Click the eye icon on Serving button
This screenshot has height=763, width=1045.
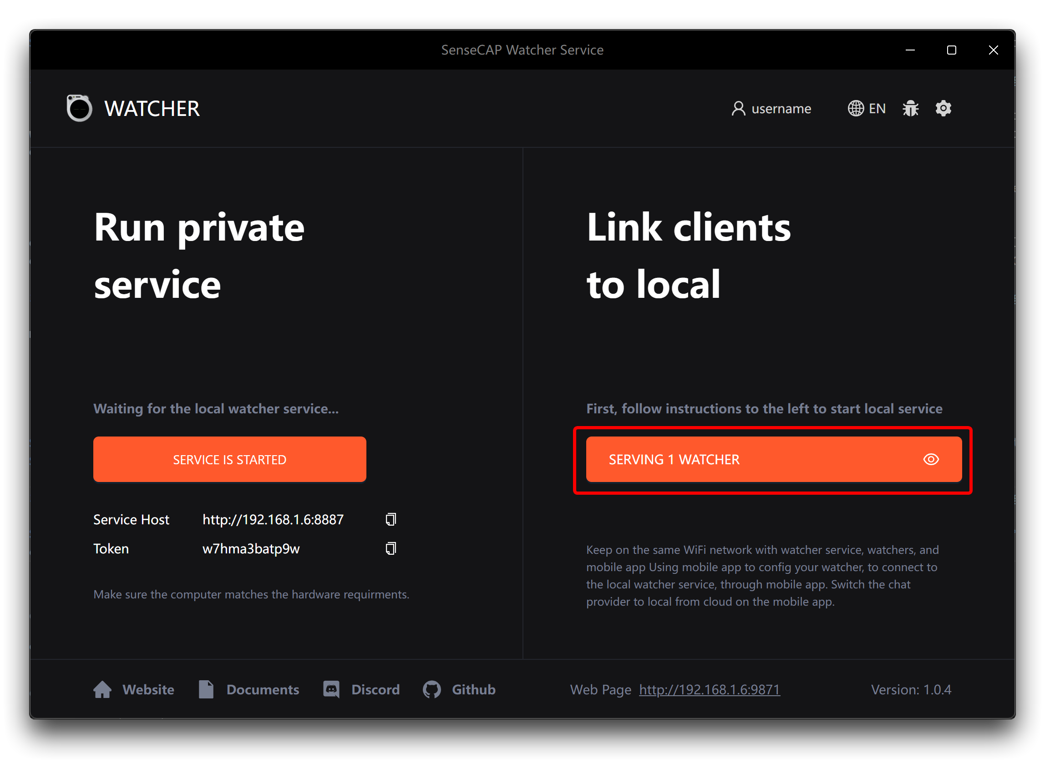tap(931, 460)
